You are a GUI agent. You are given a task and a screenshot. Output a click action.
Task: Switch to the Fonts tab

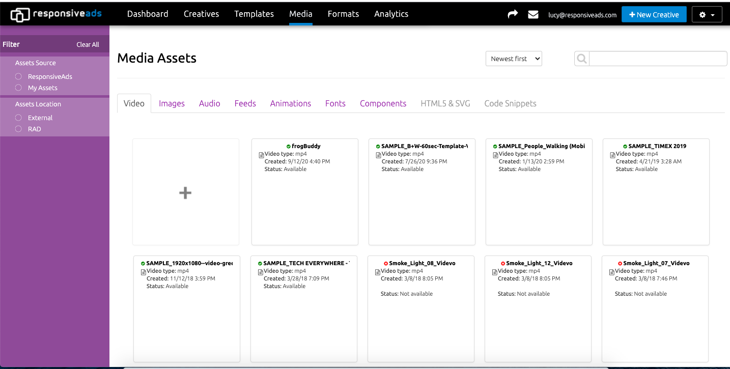coord(335,103)
